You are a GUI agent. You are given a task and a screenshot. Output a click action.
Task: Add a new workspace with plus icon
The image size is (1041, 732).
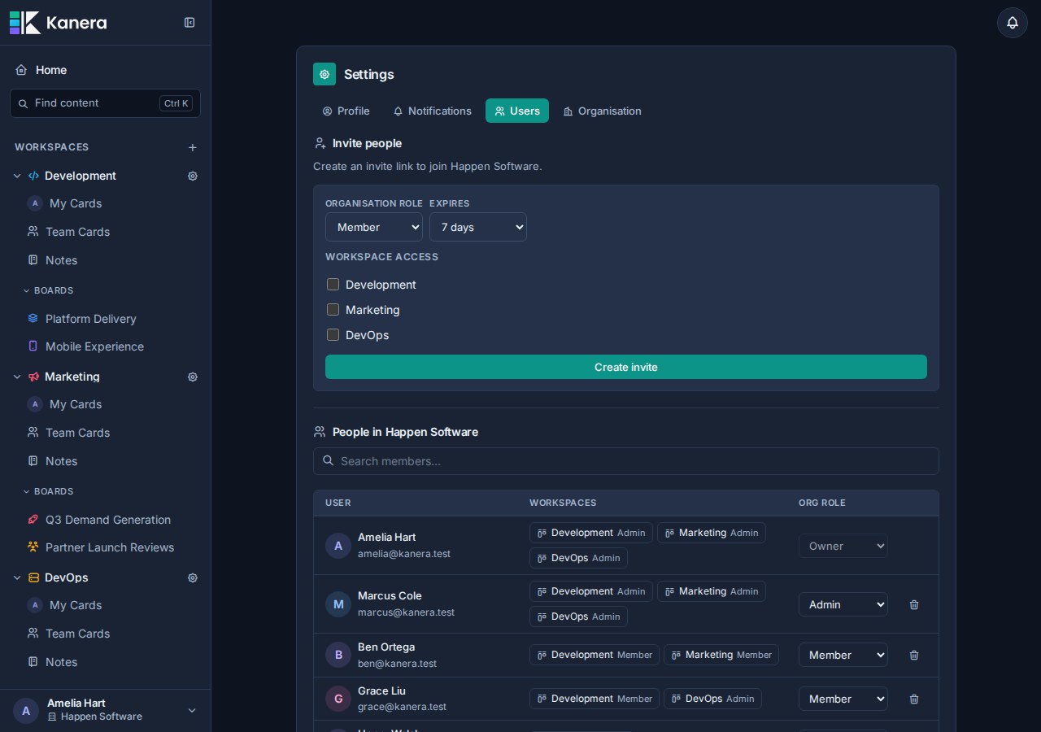click(193, 147)
